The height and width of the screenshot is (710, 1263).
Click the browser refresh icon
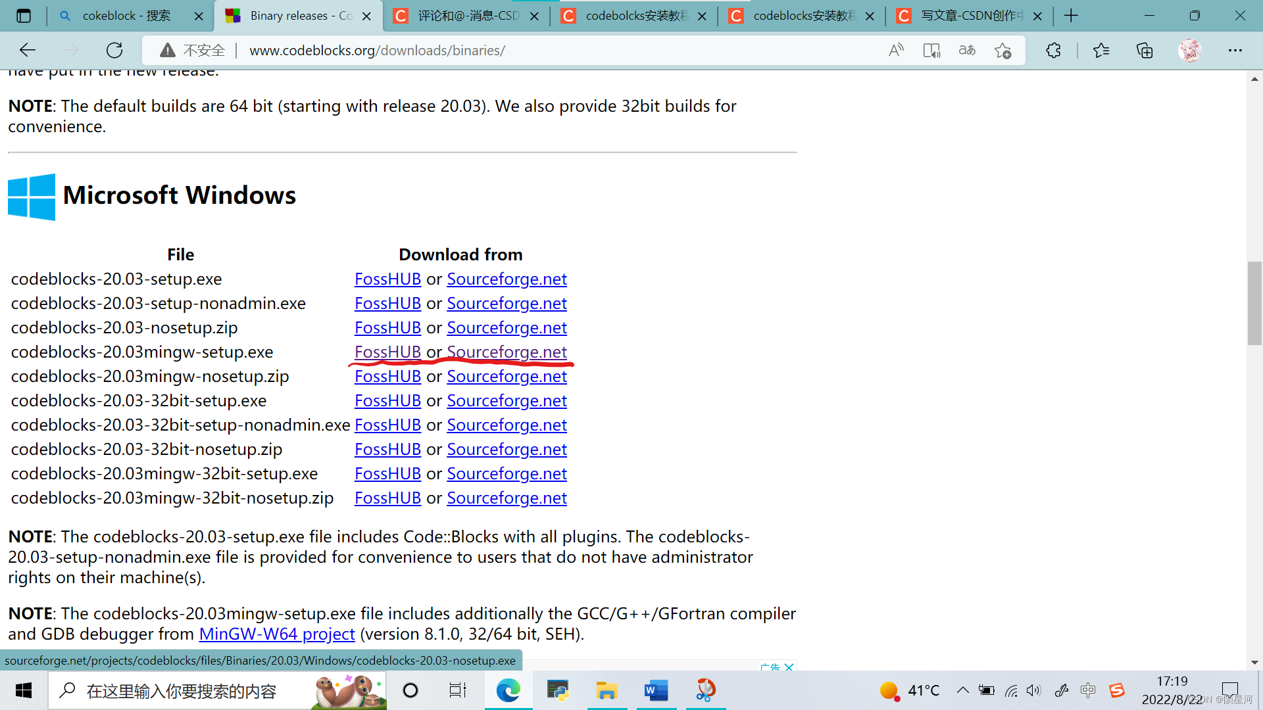(114, 50)
